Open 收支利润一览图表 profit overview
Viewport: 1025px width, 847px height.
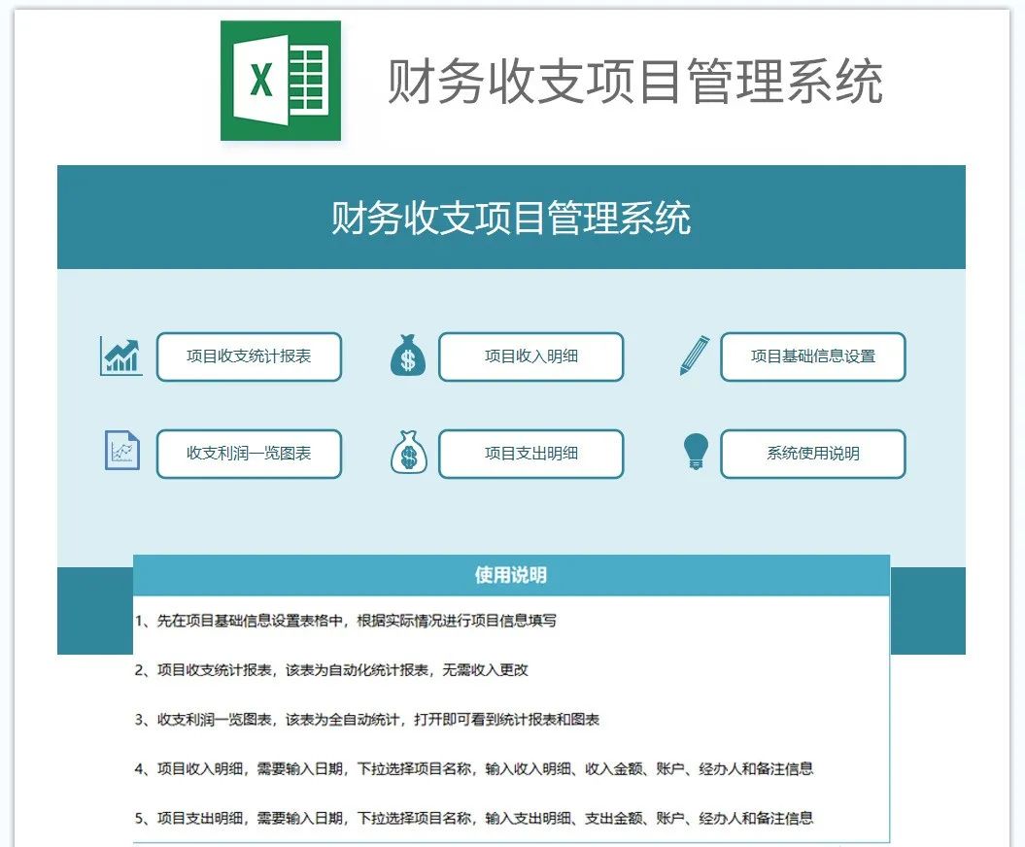(249, 454)
